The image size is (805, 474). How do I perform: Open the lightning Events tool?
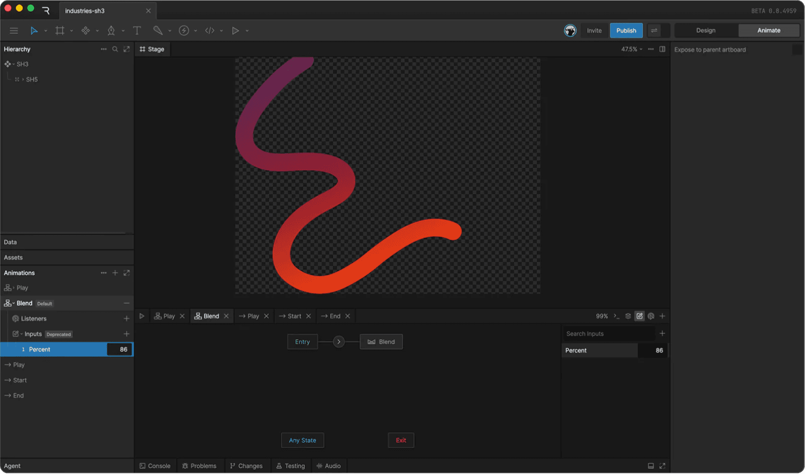coord(184,31)
